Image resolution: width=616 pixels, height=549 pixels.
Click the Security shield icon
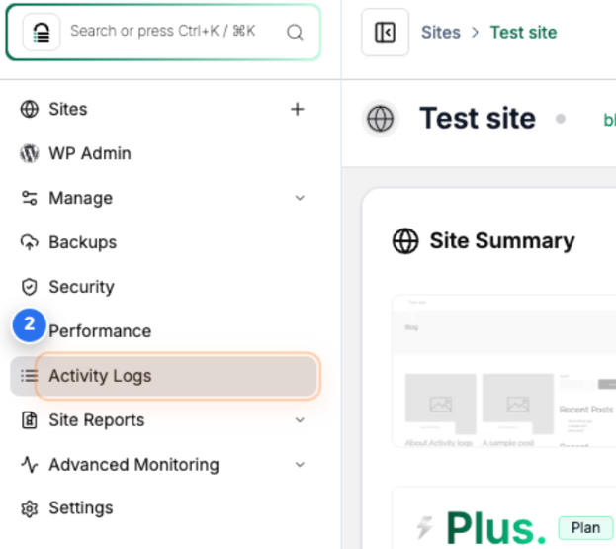[x=30, y=287]
